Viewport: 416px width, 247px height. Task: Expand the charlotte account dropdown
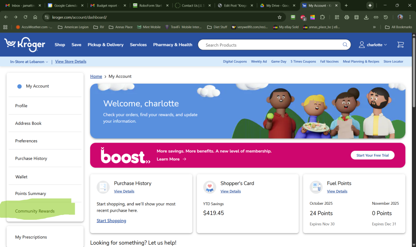point(373,45)
